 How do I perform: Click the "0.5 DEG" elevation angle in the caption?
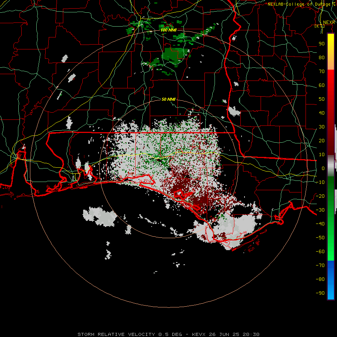pos(170,334)
